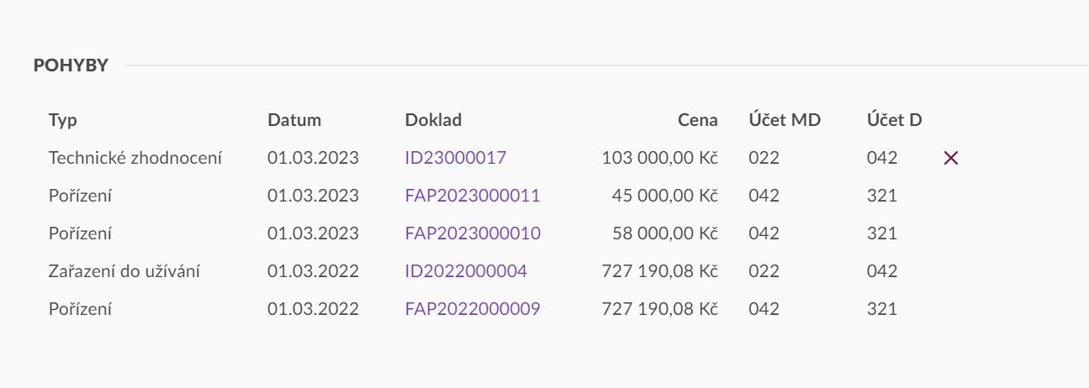Click the Datum column header

pos(294,120)
